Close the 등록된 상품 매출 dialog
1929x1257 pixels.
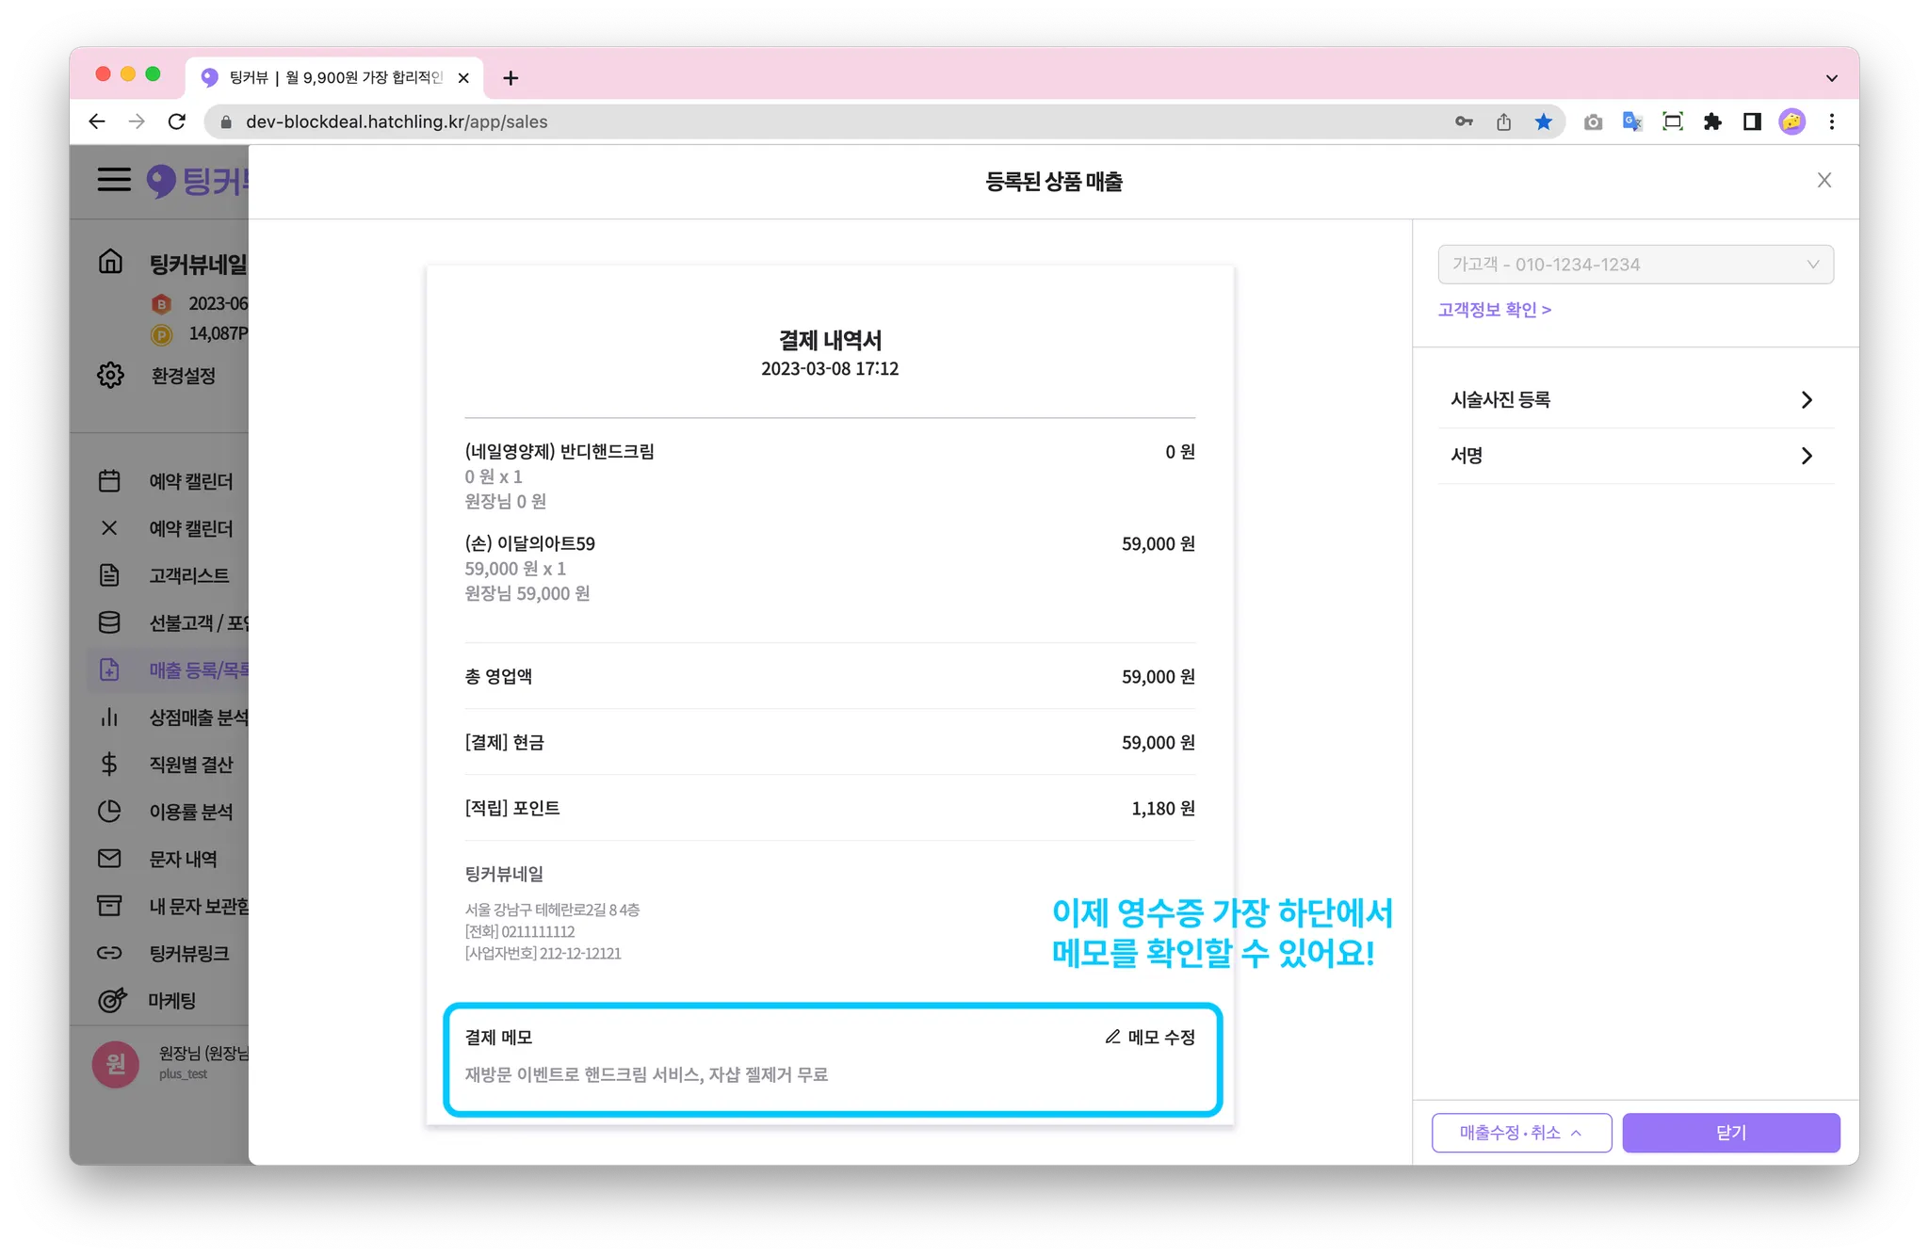point(1824,181)
